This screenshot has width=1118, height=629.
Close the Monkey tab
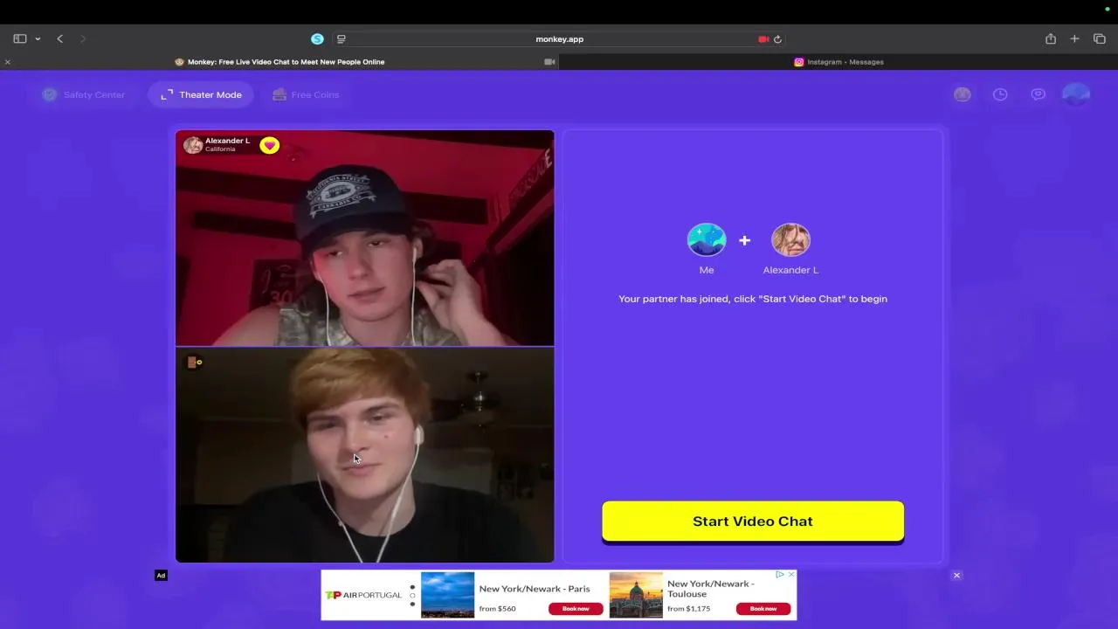[7, 62]
